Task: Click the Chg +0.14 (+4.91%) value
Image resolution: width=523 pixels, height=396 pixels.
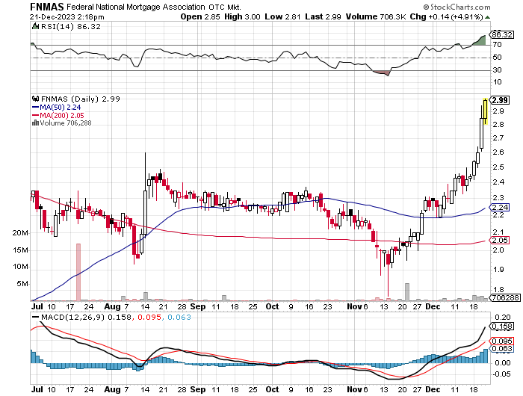Action: click(x=446, y=16)
